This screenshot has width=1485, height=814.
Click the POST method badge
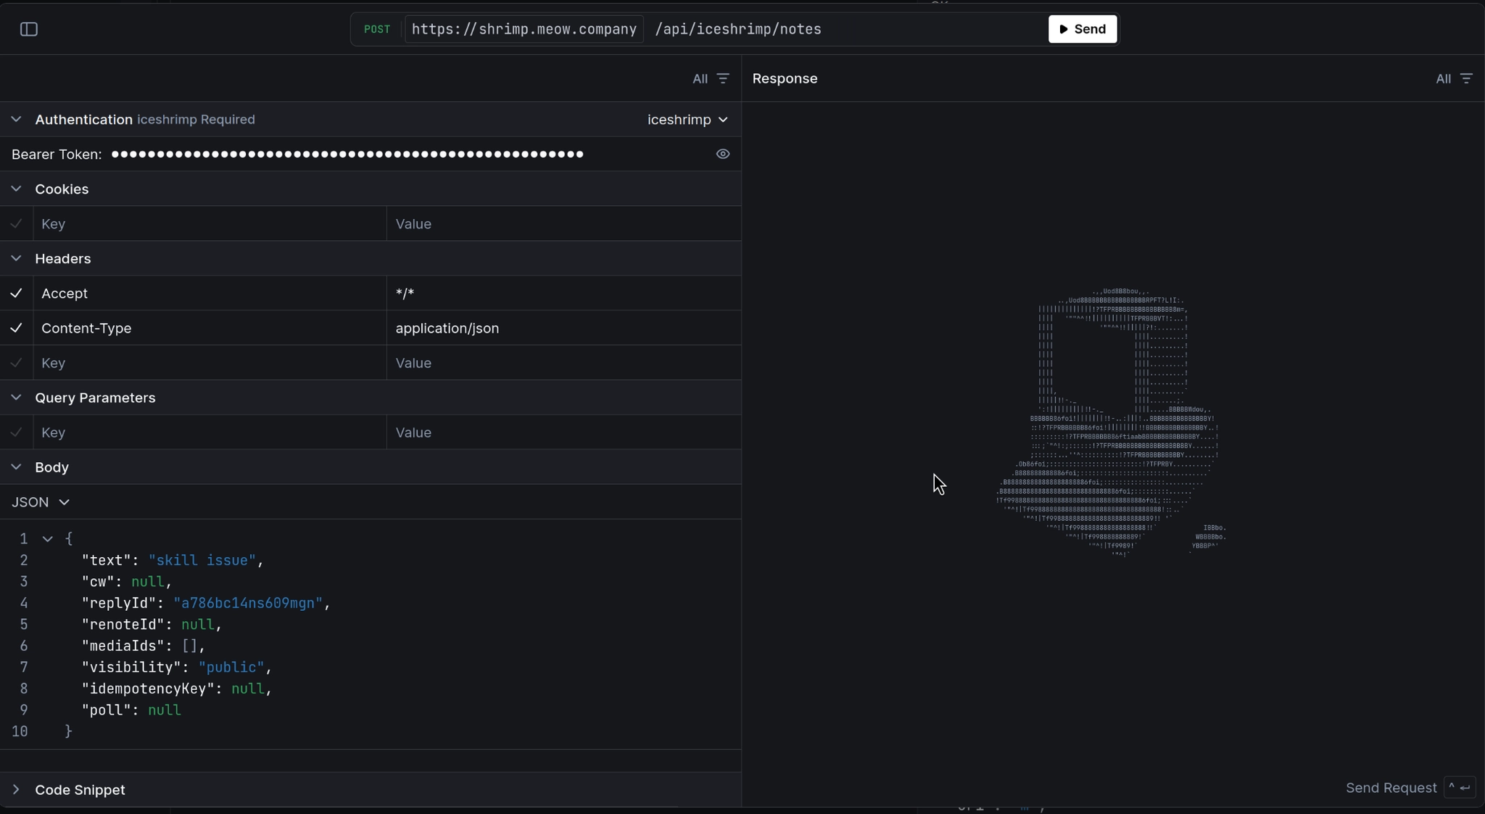377,29
